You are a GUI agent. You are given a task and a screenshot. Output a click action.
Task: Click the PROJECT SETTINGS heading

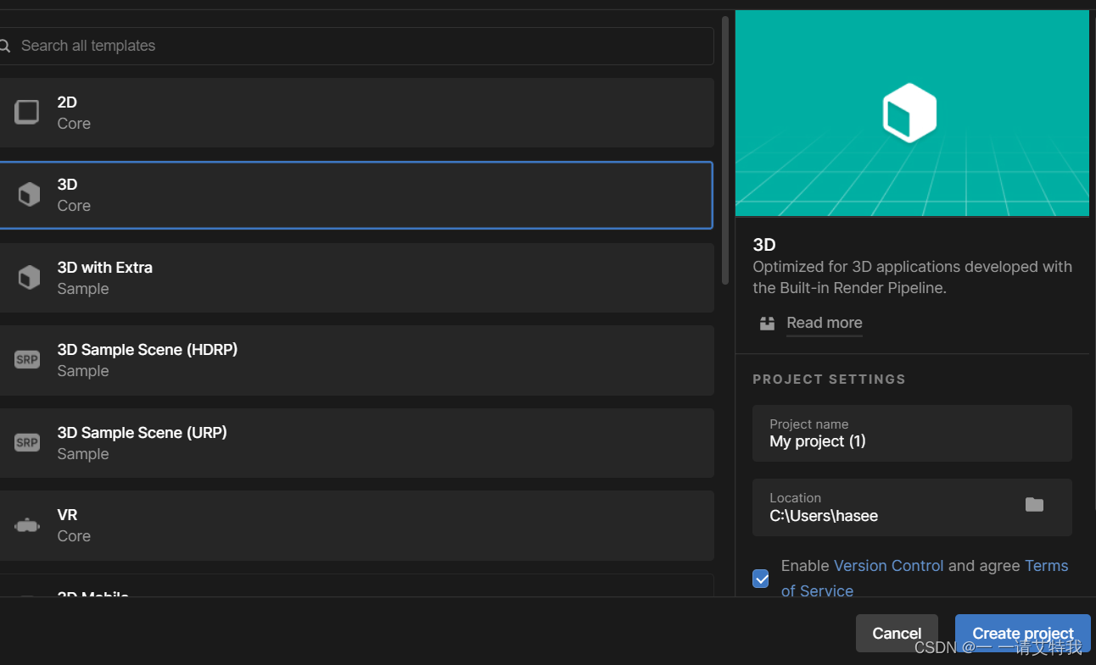(829, 380)
